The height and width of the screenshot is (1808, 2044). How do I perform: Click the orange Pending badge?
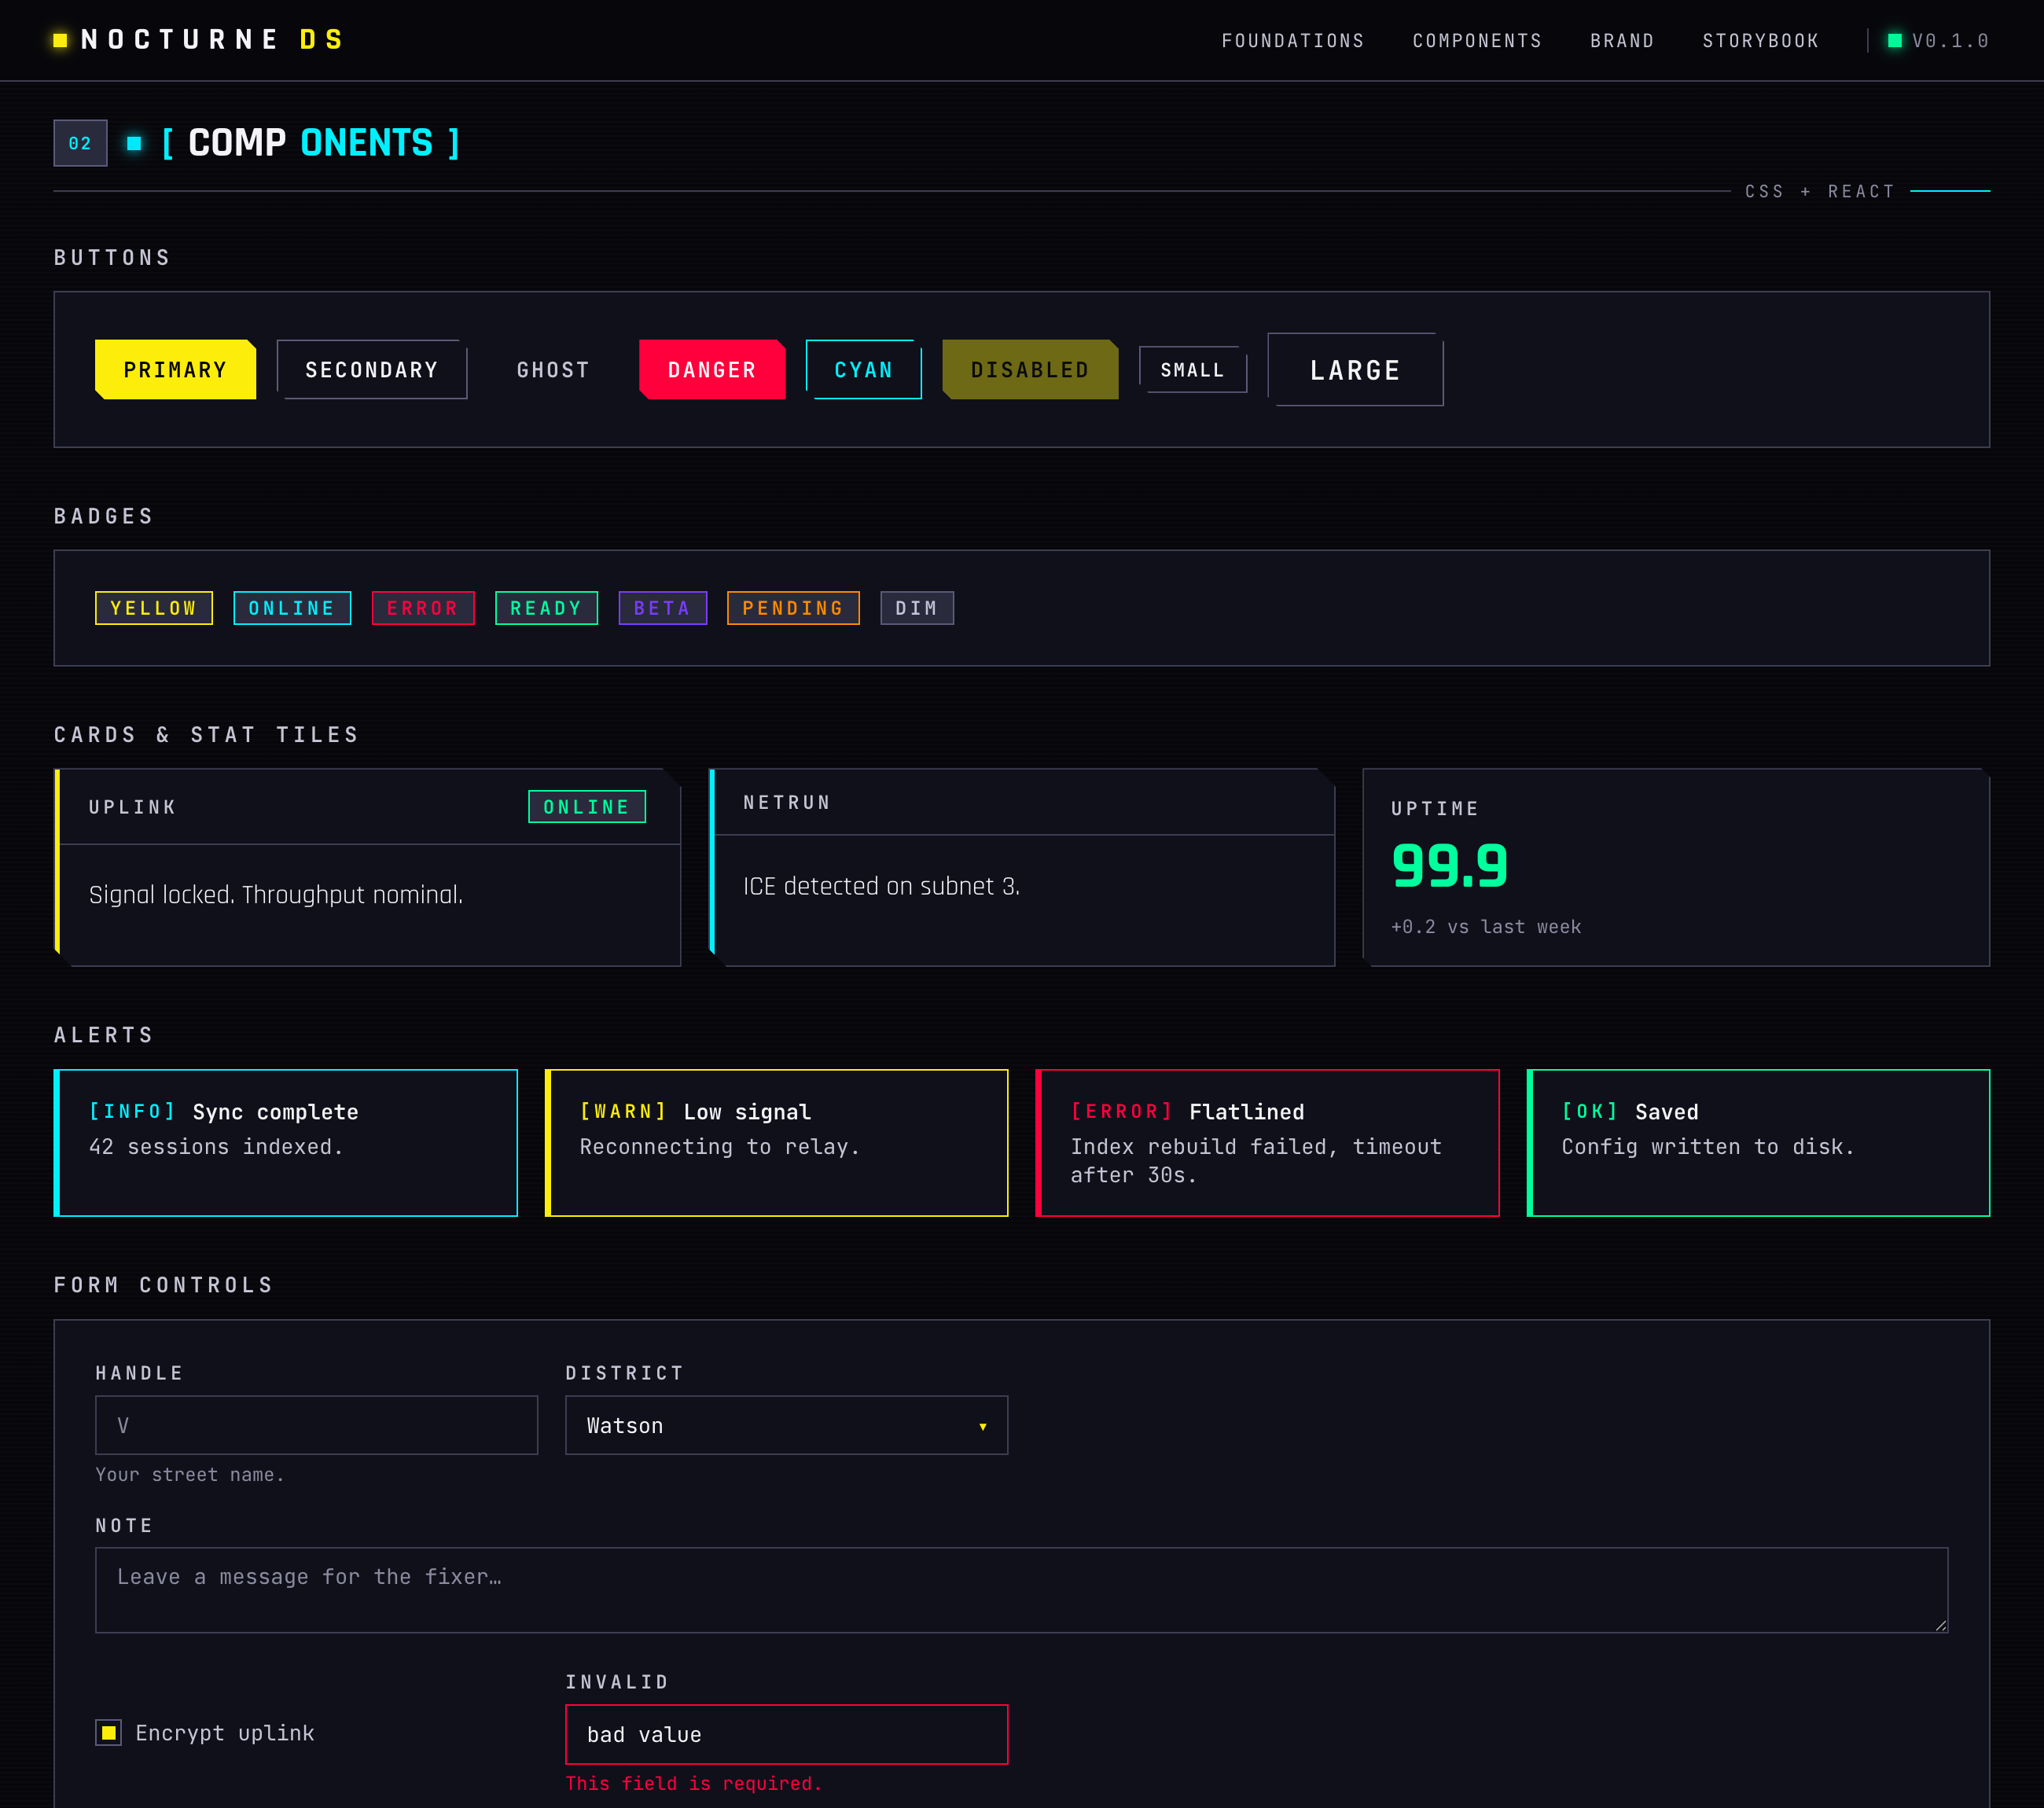(x=793, y=608)
